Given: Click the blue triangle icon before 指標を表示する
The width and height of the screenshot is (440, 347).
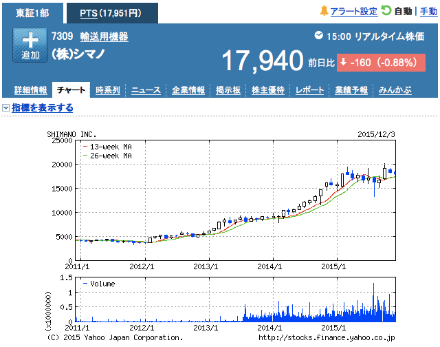Looking at the screenshot, I should point(5,108).
